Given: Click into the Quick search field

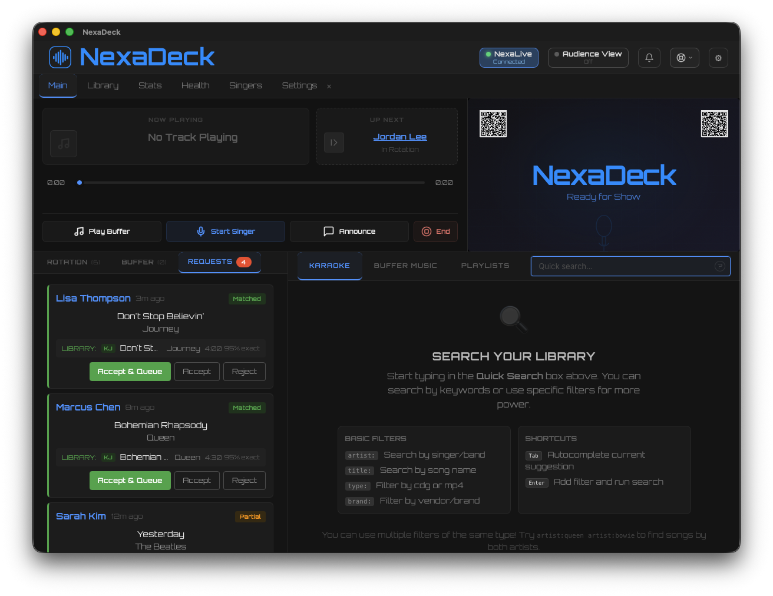Looking at the screenshot, I should coord(622,266).
